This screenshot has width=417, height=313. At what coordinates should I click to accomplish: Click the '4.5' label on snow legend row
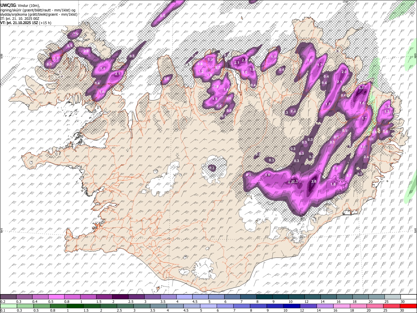[x=195, y=302]
